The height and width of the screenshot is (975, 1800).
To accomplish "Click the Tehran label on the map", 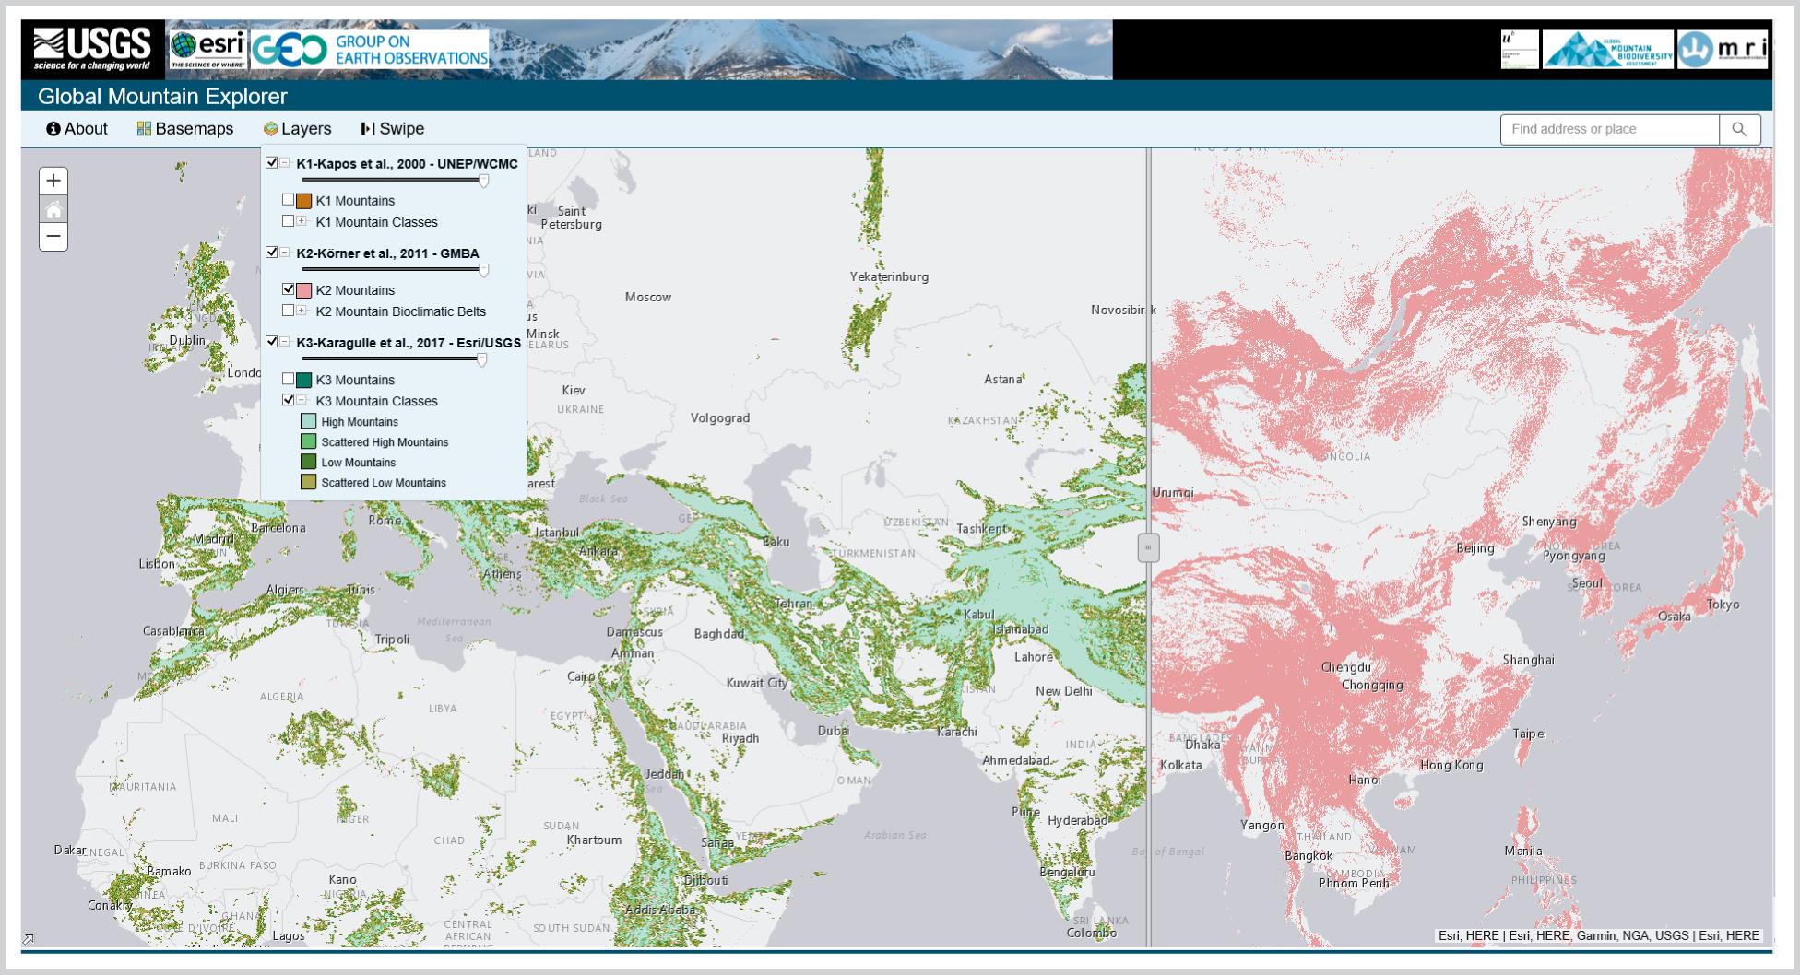I will (793, 604).
